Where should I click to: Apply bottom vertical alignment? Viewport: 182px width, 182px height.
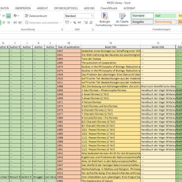point(8,16)
